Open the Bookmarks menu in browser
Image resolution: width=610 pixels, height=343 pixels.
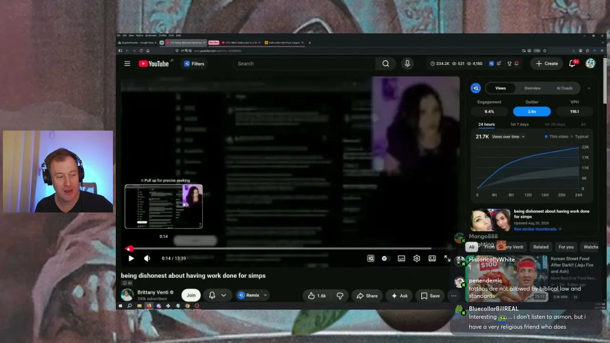(151, 35)
